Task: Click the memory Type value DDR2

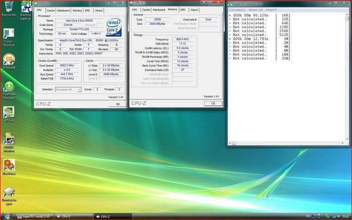Action: (x=158, y=19)
